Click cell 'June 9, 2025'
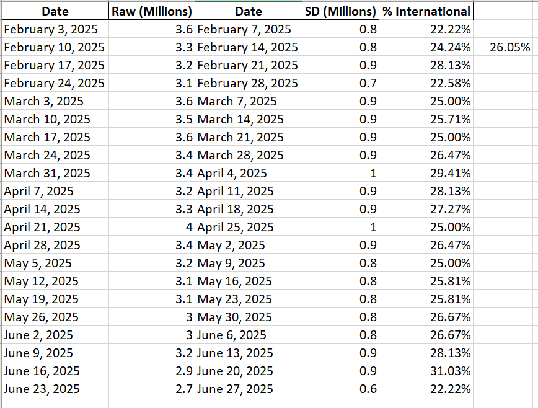Viewport: 538px width, 408px height. pos(55,352)
